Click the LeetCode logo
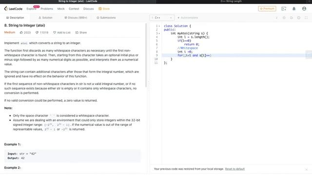This screenshot has height=175, width=312. 13,9
